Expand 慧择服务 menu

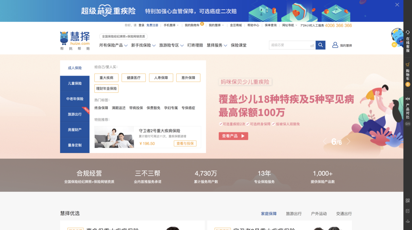click(x=217, y=45)
